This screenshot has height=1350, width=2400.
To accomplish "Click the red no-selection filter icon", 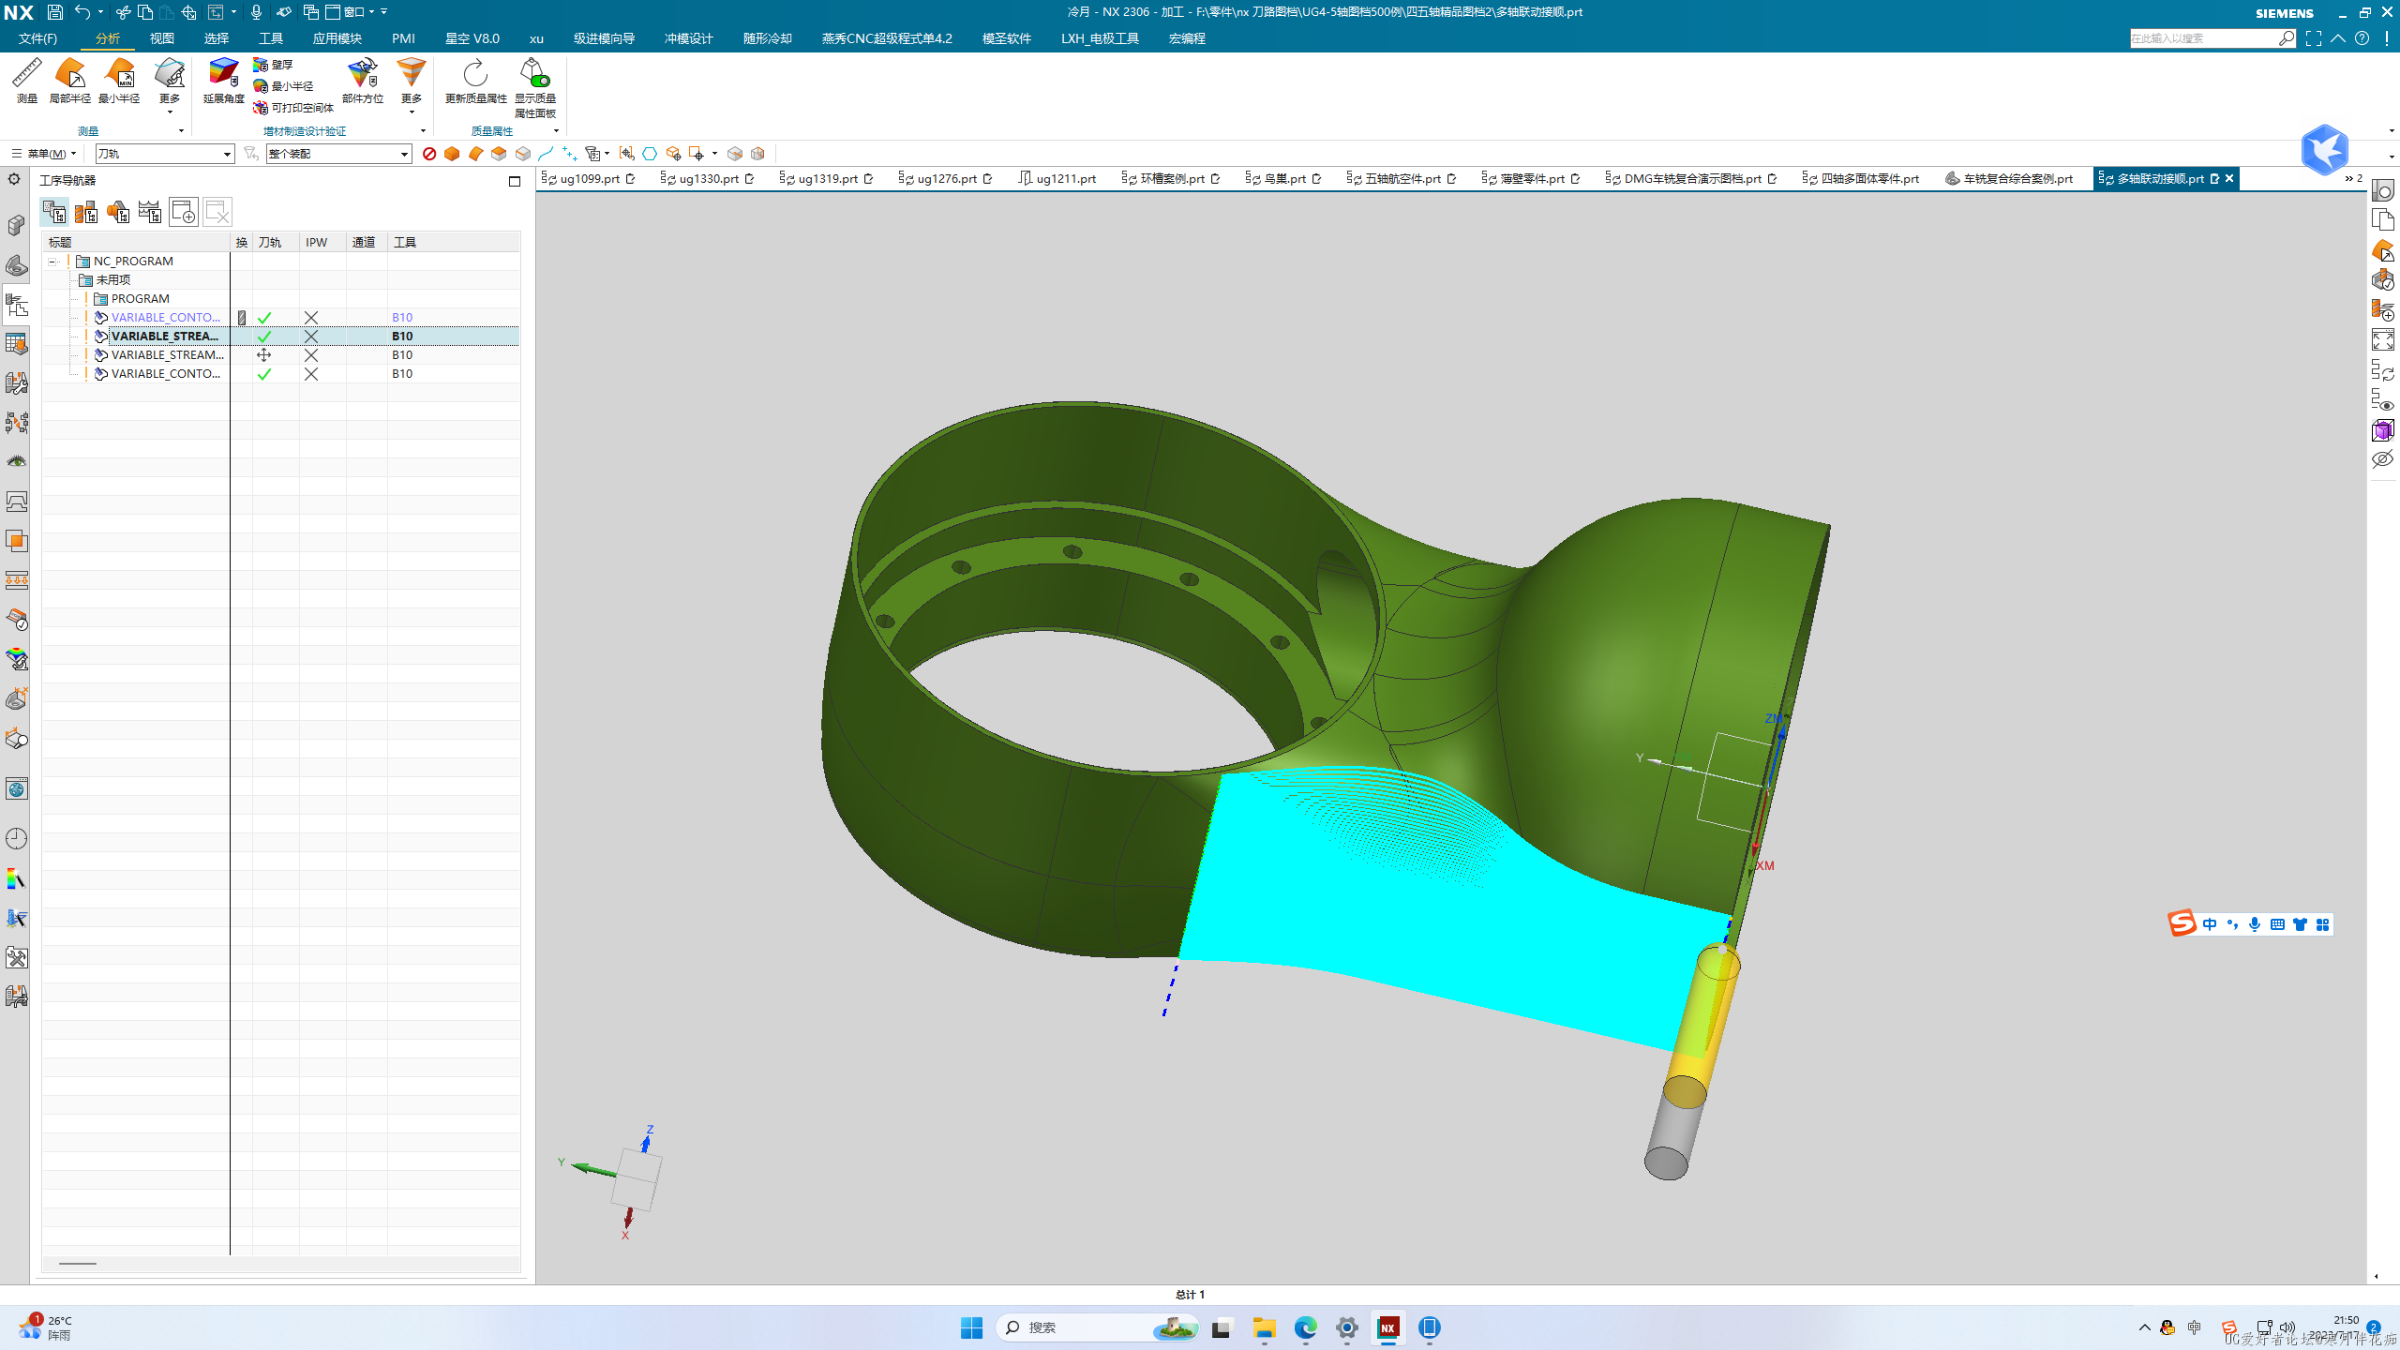I will (429, 154).
